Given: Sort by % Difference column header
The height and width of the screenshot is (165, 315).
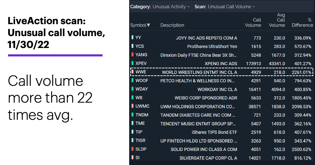Looking at the screenshot, I should [302, 22].
